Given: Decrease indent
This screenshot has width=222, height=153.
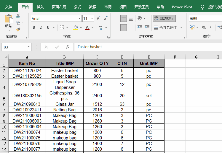Looking at the screenshot, I should (x=140, y=27).
